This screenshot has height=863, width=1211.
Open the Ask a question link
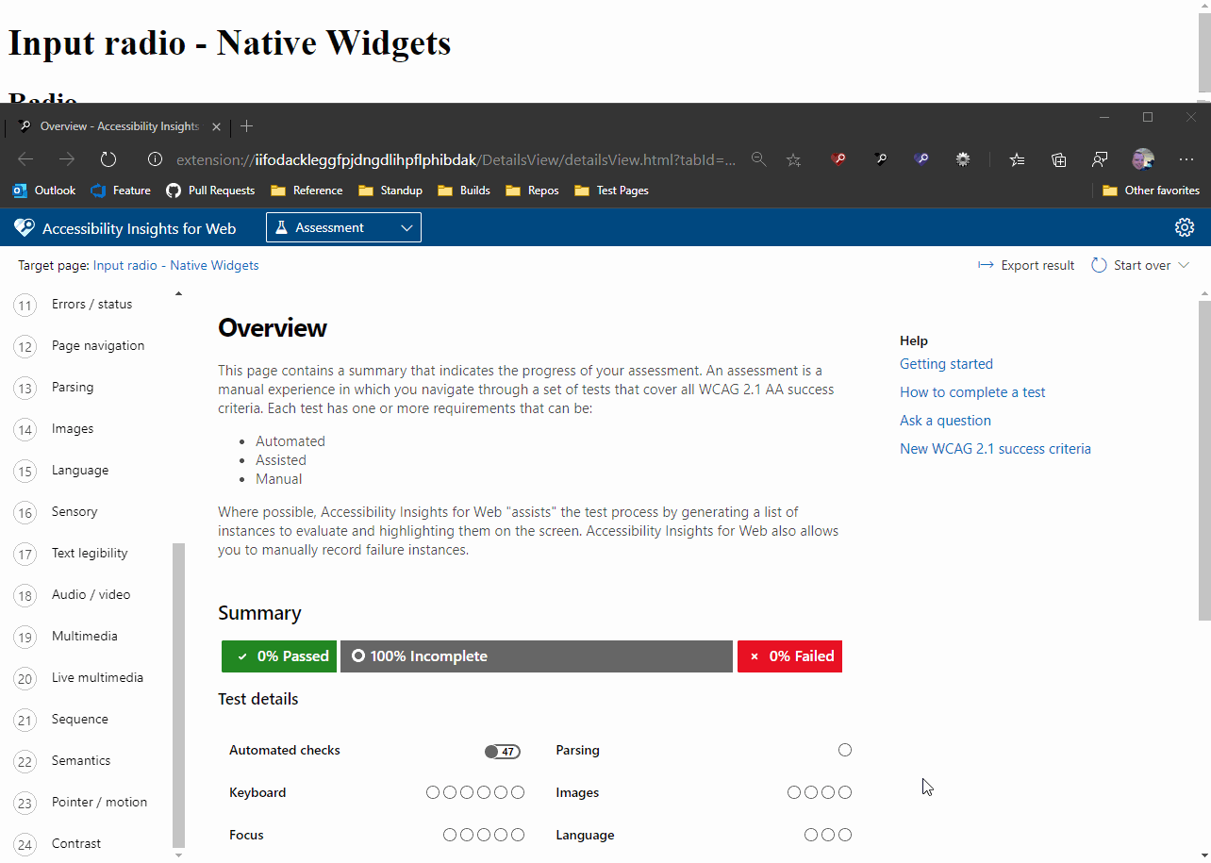945,421
